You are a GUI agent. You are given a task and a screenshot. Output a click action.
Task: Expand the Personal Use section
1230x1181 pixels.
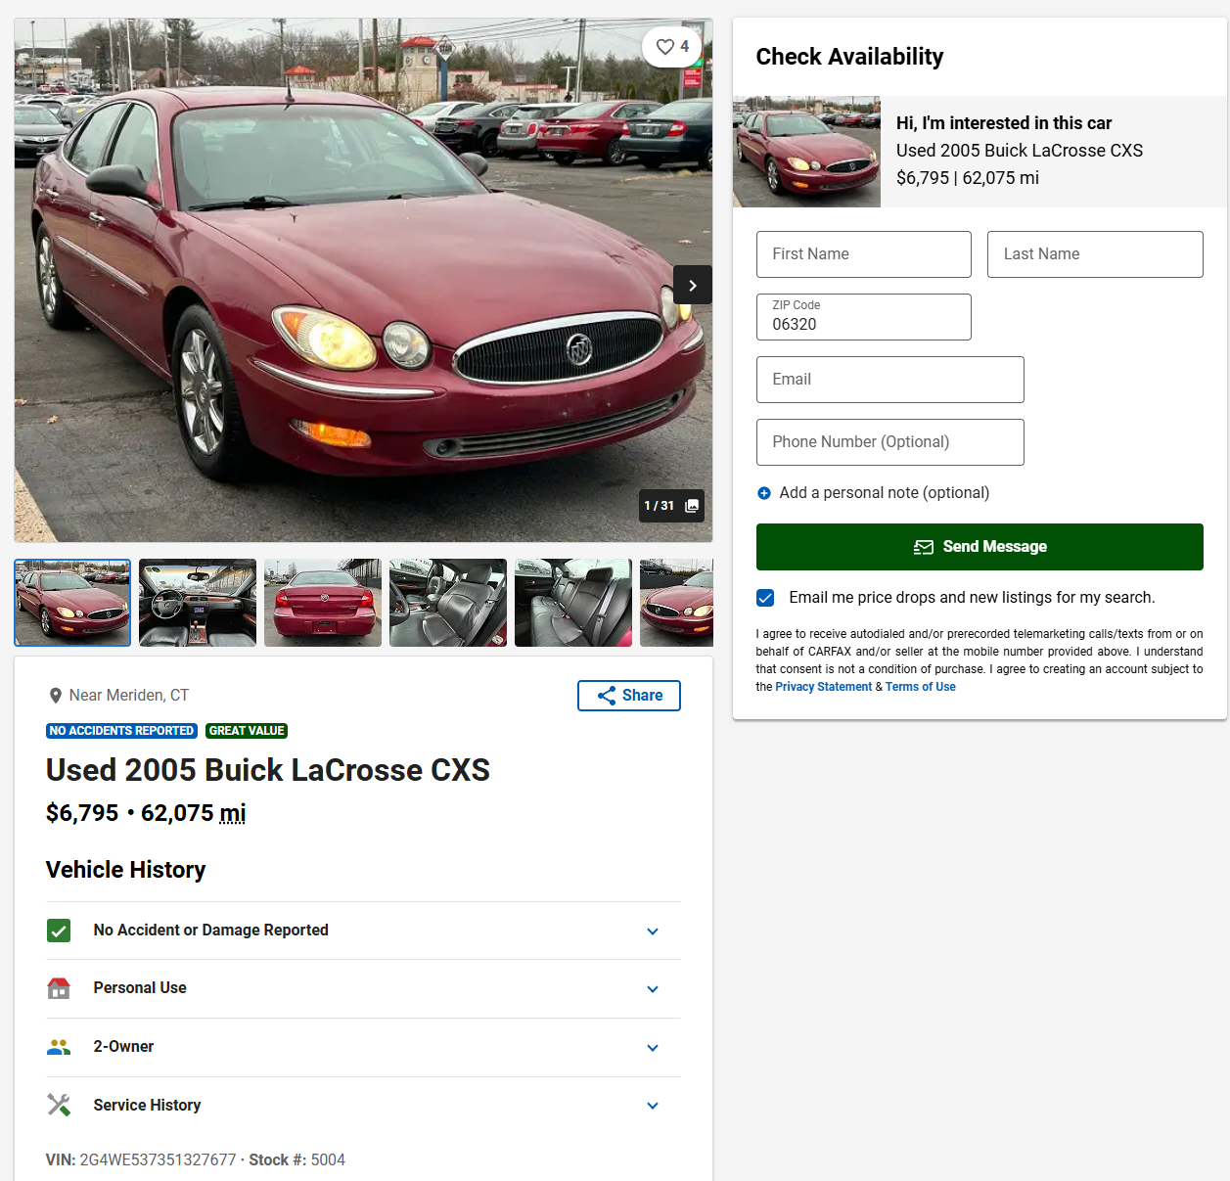pos(363,988)
